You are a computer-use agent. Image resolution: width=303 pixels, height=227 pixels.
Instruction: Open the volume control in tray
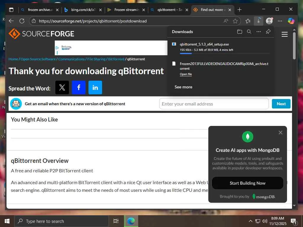coord(265,221)
